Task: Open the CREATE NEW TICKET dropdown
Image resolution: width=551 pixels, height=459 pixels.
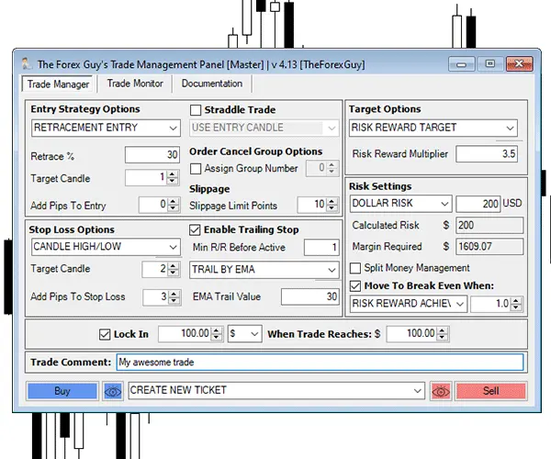Action: (x=276, y=391)
